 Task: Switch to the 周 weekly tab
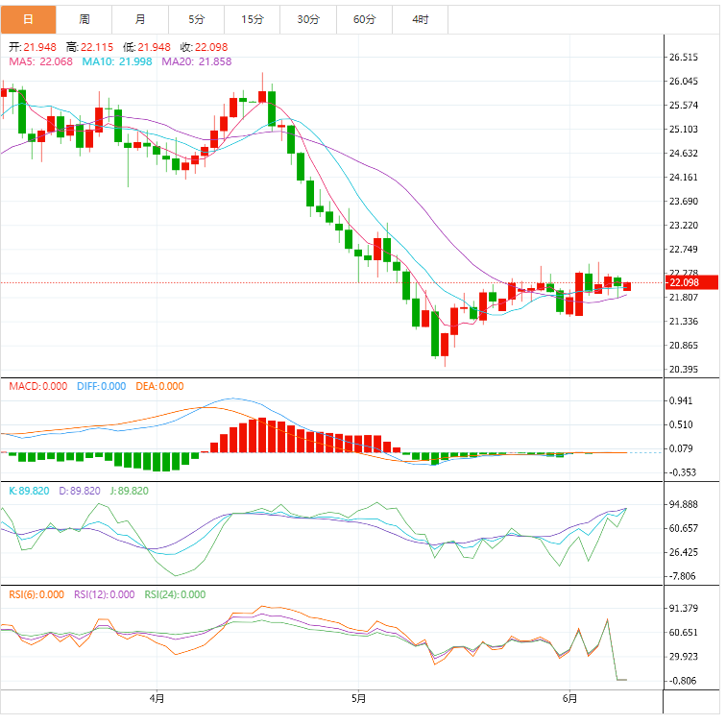click(85, 19)
